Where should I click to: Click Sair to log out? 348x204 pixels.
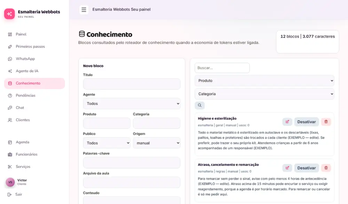19,195
